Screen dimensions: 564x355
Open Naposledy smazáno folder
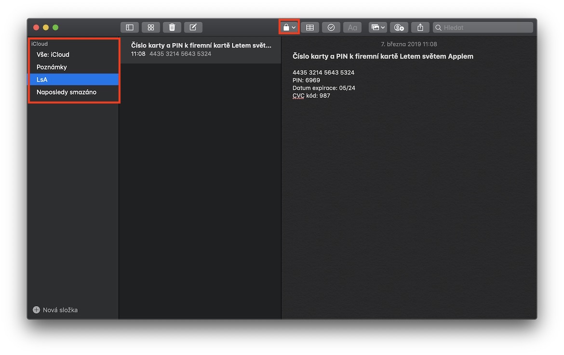(73, 92)
